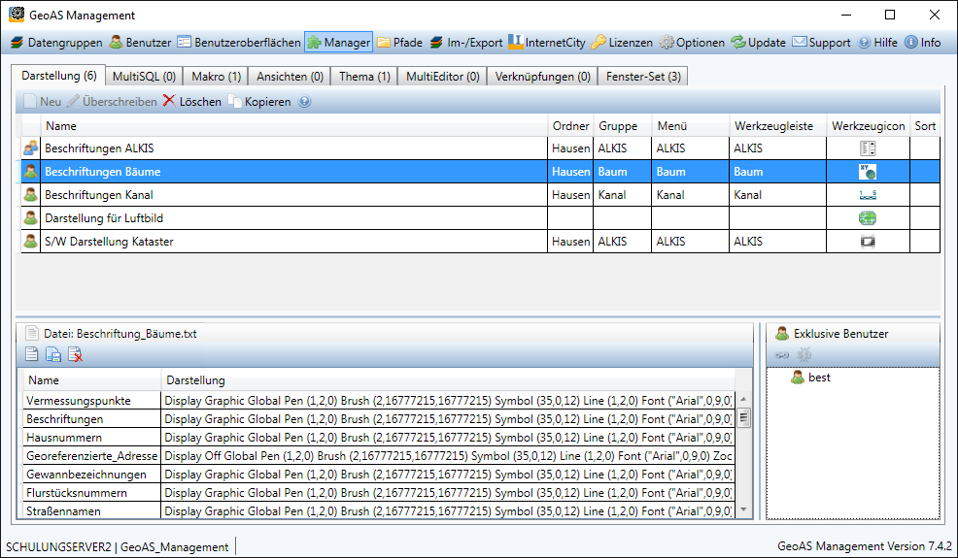The width and height of the screenshot is (958, 558).
Task: Select user 'best' under Exklusive Benutzer
Action: pos(818,377)
